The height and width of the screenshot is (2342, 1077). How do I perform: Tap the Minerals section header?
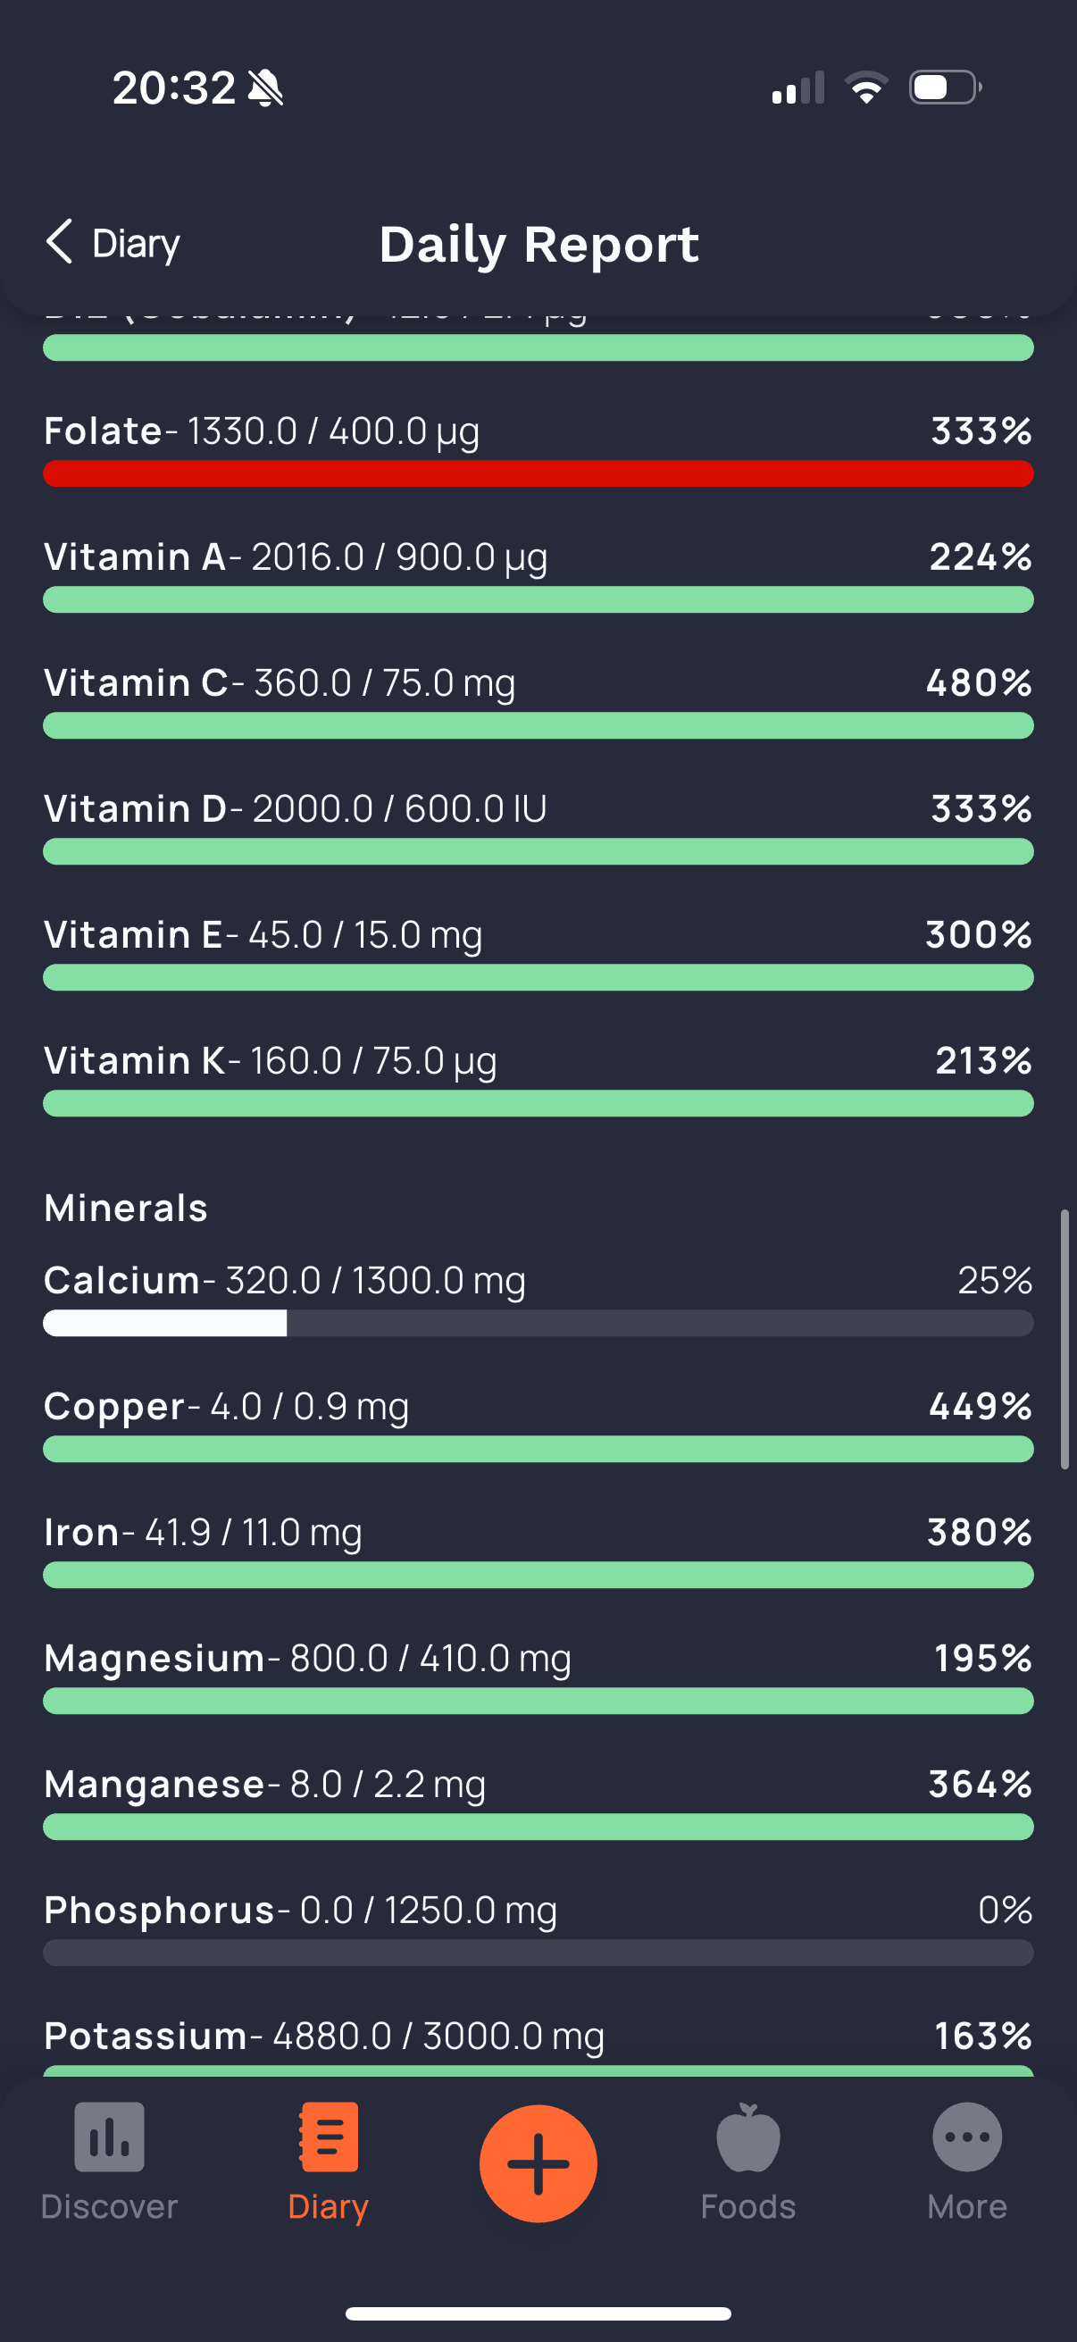point(125,1209)
